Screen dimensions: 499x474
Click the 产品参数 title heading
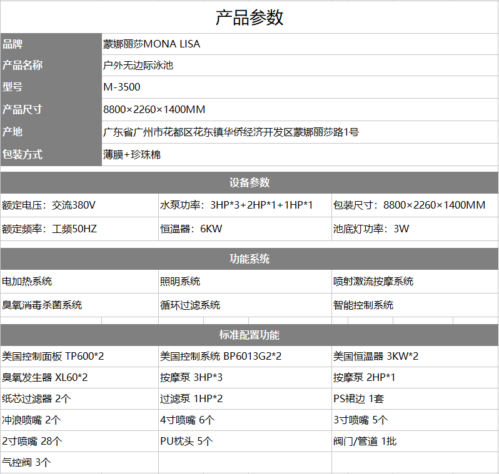tap(249, 17)
